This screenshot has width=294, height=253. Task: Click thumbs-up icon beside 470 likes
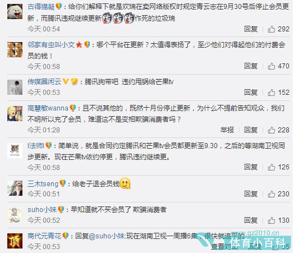coord(272,66)
